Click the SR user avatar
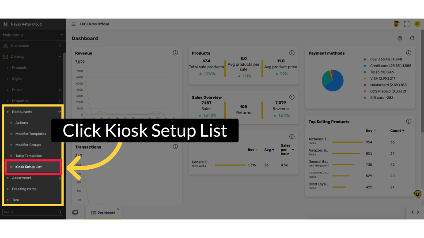The height and width of the screenshot is (238, 424). [x=417, y=24]
